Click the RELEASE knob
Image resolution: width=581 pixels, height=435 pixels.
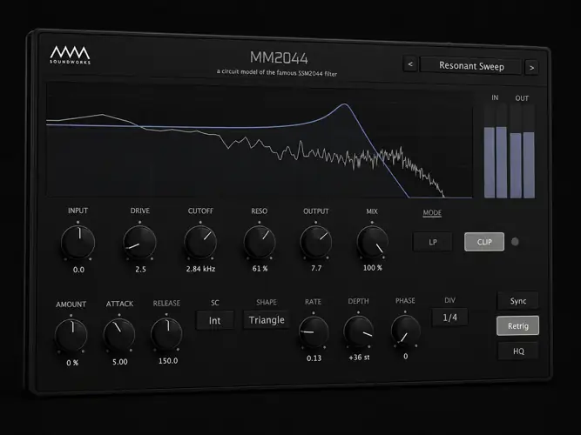pos(166,333)
